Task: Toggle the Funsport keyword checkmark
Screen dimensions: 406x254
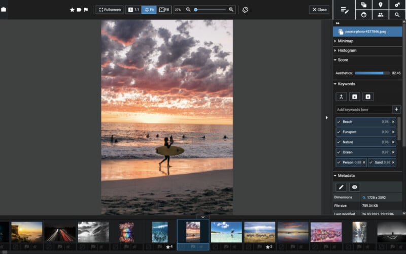Action: coord(339,132)
